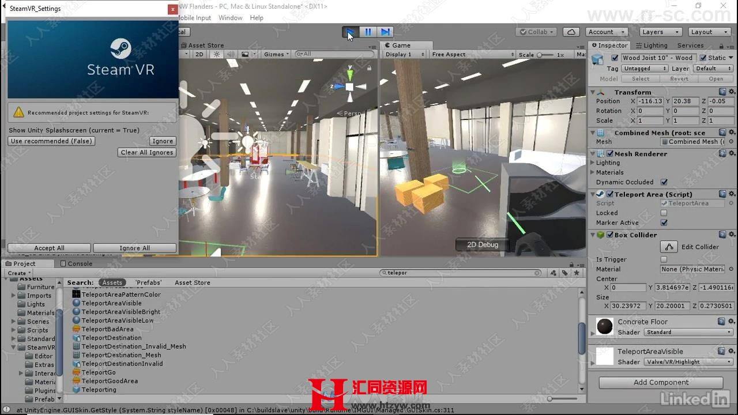The width and height of the screenshot is (738, 415).
Task: Click the game object cube icon
Action: pos(598,59)
